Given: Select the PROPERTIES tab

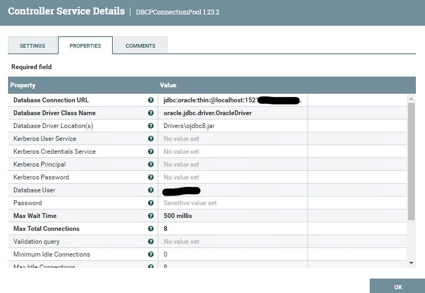Looking at the screenshot, I should [x=85, y=46].
